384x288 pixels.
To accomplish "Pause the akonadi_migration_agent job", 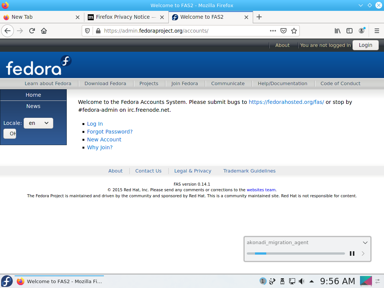I will (x=352, y=253).
